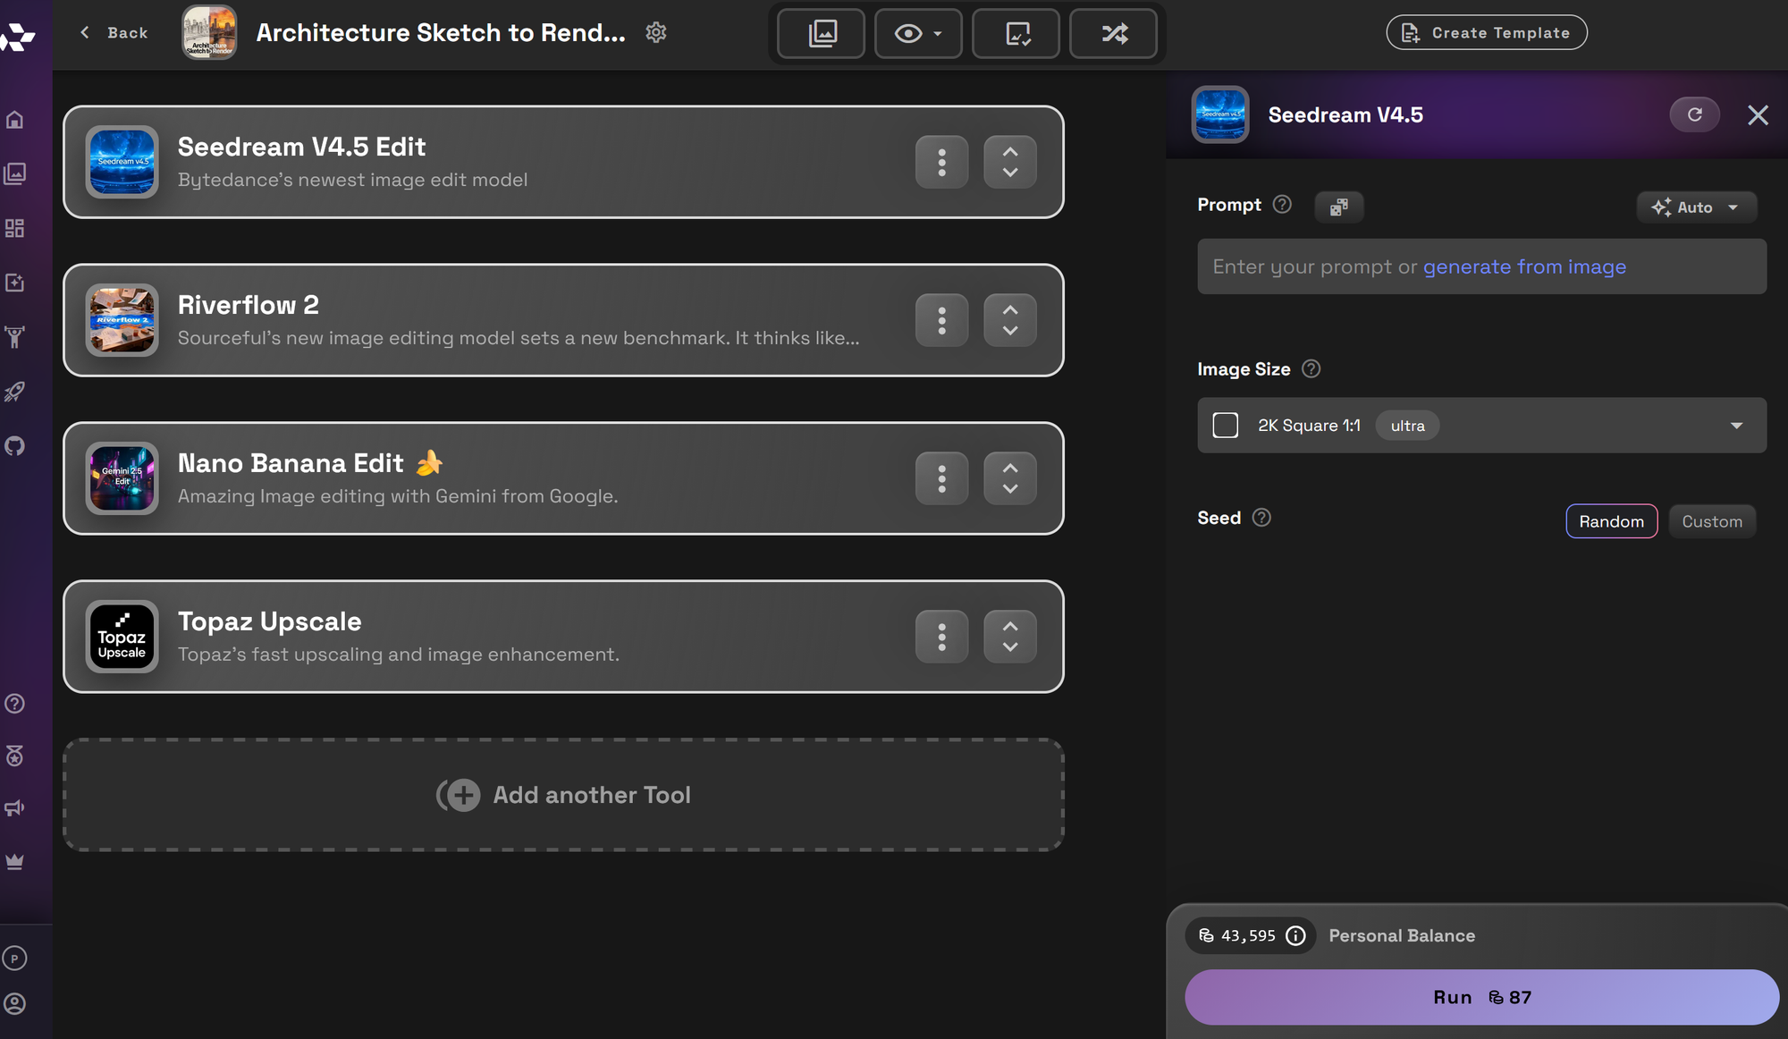Open the image gallery toolbar icon
The image size is (1788, 1039).
822,34
